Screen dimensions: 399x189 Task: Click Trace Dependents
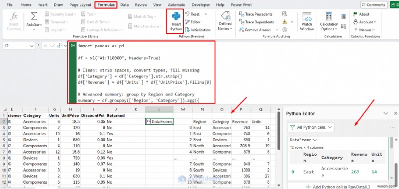point(256,22)
